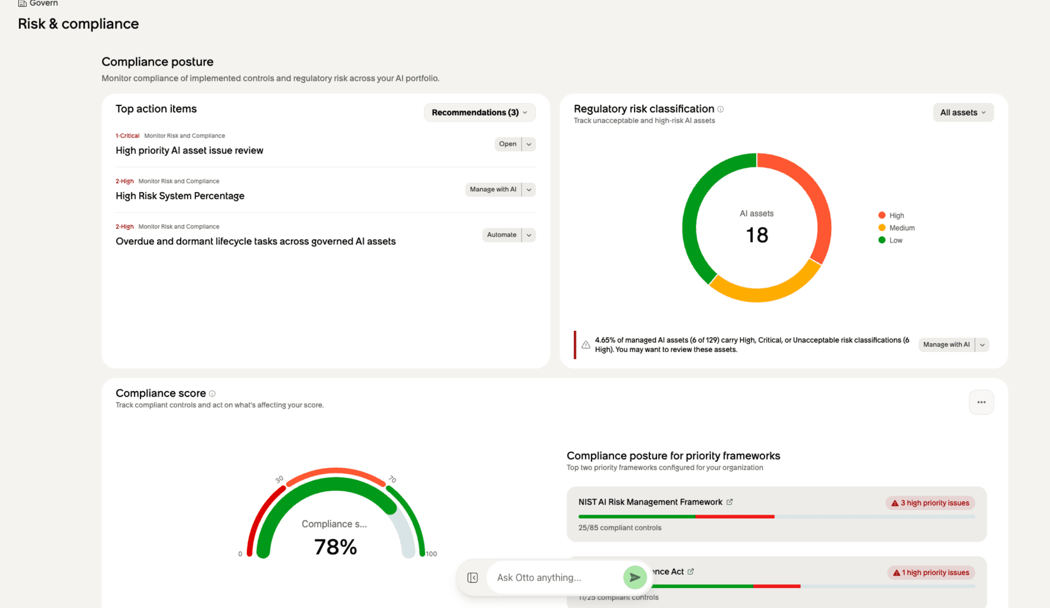The width and height of the screenshot is (1050, 608).
Task: Click Open for High priority AI asset issue
Action: pyautogui.click(x=508, y=144)
